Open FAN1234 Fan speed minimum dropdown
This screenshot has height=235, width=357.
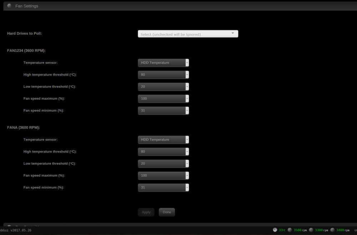click(163, 111)
